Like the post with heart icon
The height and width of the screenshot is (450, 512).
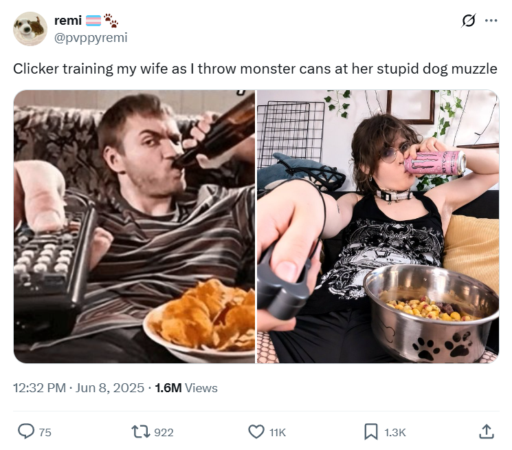(x=256, y=431)
